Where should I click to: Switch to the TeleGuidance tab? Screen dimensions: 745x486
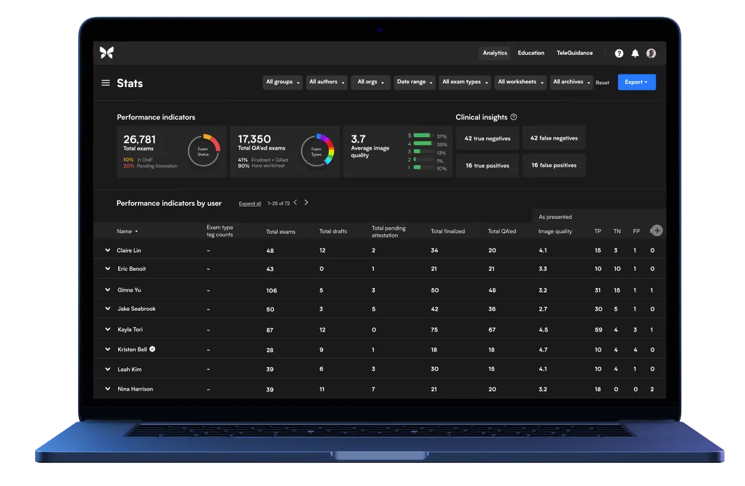pos(575,53)
